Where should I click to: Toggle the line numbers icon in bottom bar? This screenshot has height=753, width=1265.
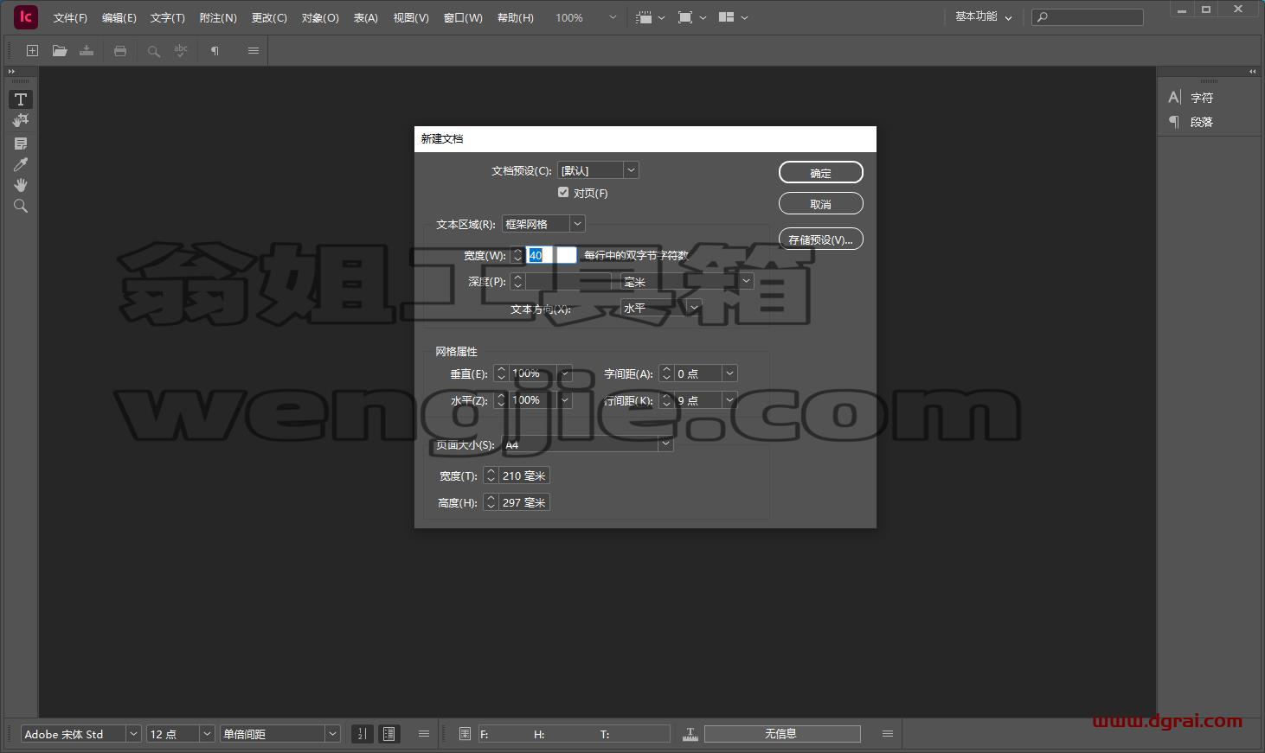point(362,734)
